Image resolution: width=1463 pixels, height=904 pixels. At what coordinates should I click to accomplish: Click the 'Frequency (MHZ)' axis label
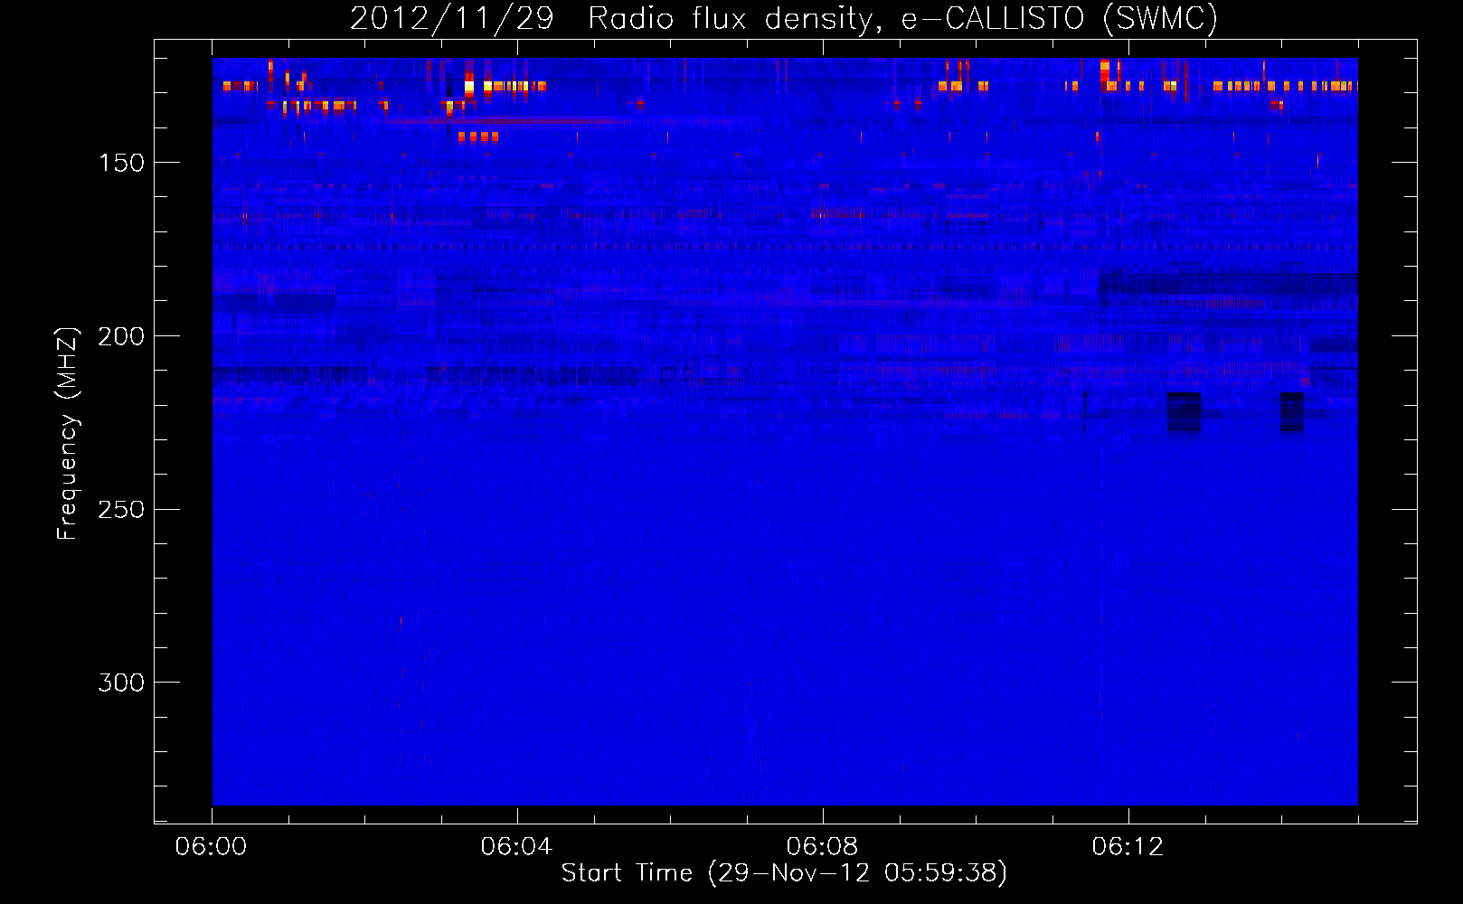coord(68,433)
